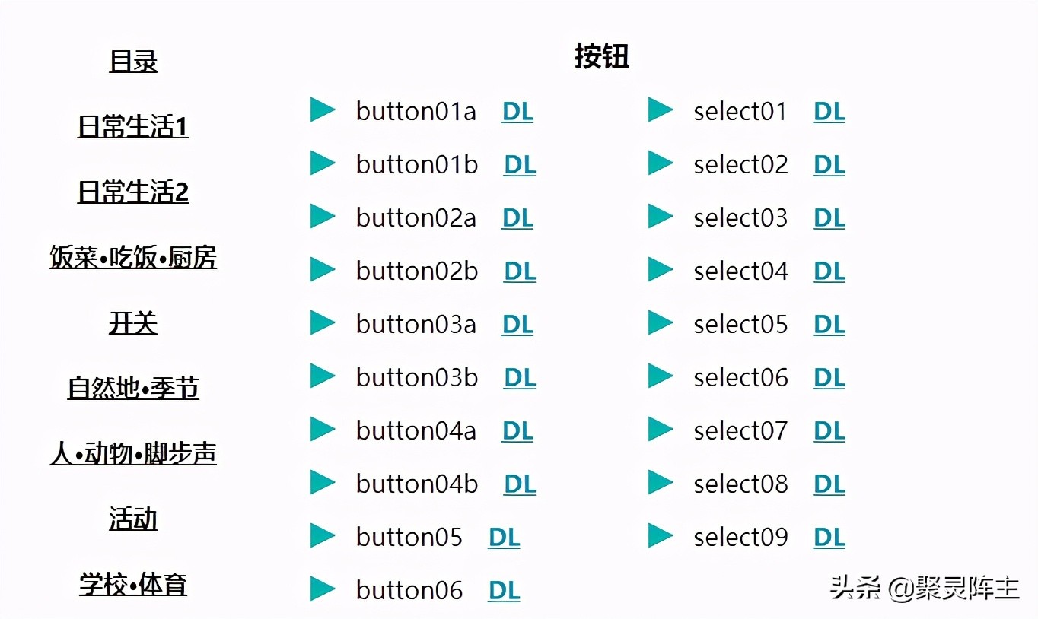The height and width of the screenshot is (619, 1038).
Task: Open the 目录 menu link
Action: click(x=133, y=61)
